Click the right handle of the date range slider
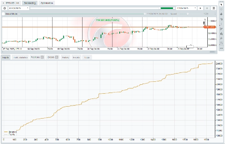Viewport: 225px width, 144px height. [174, 8]
